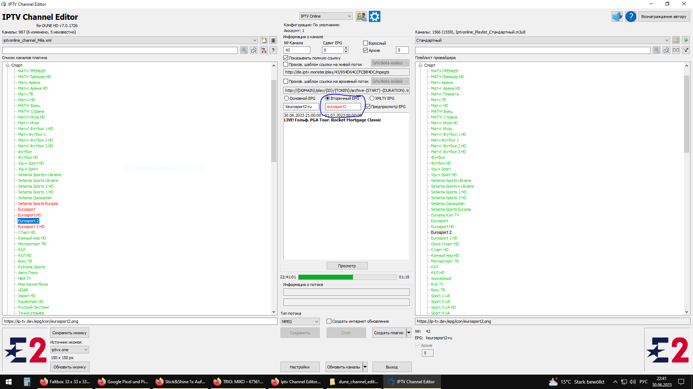Click the left Eurosport 2 logo thumbnail
This screenshot has height=389, width=693.
(x=25, y=350)
